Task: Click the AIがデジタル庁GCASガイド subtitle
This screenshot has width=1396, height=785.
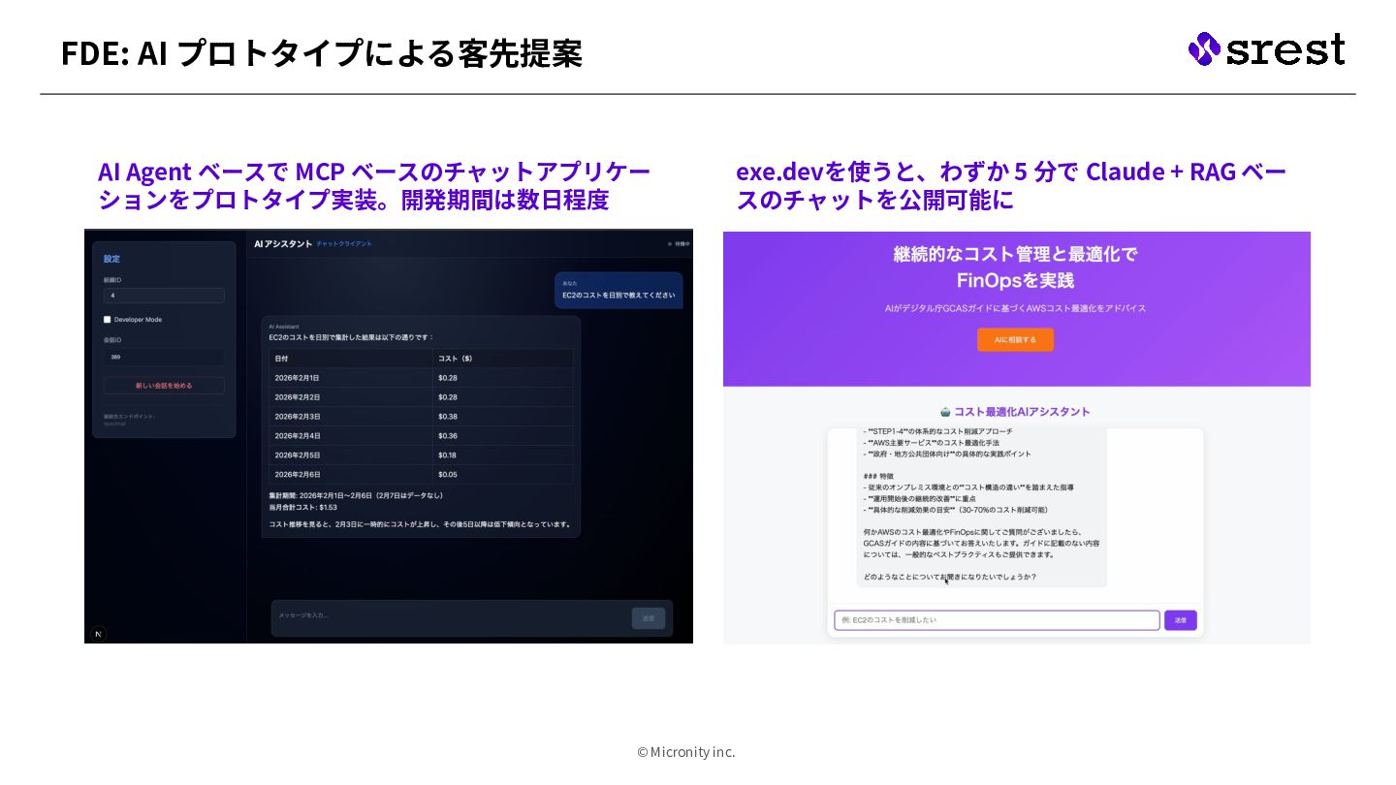Action: [x=1015, y=308]
